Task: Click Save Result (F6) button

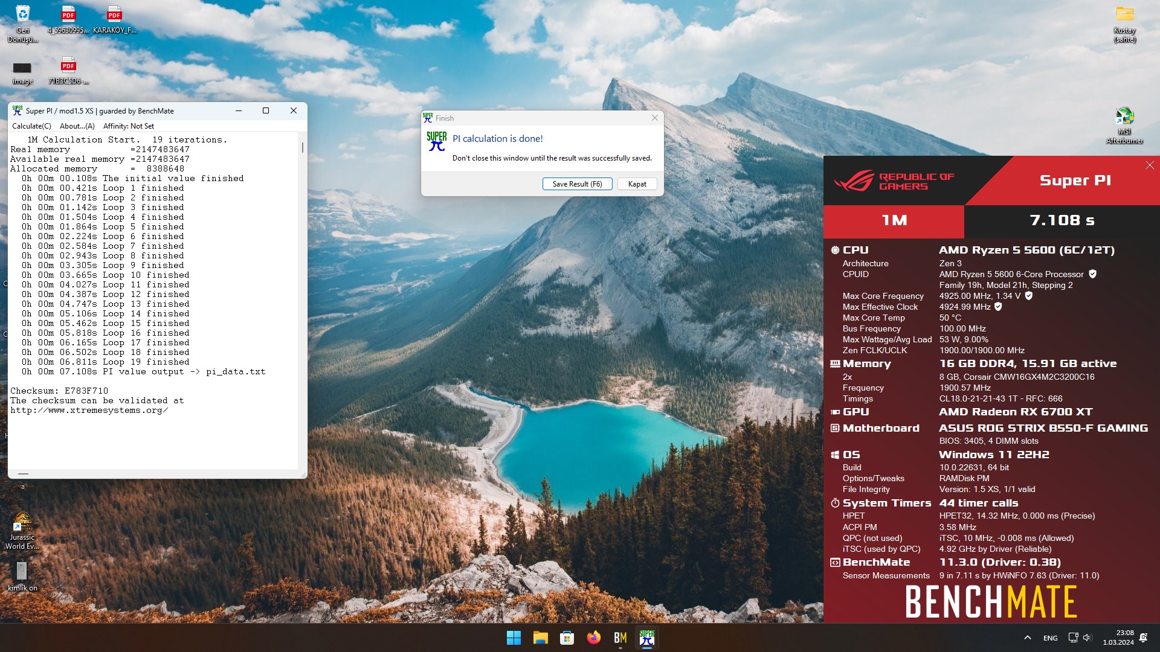Action: click(x=577, y=184)
